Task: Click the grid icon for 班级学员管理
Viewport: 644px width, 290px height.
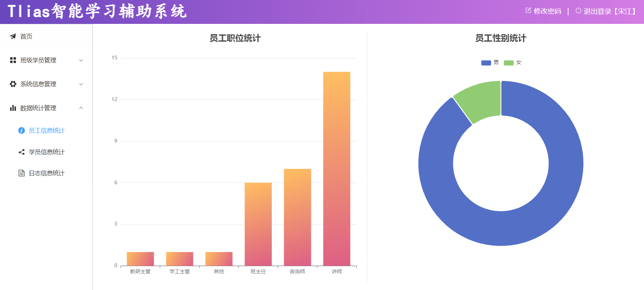Action: click(x=13, y=60)
